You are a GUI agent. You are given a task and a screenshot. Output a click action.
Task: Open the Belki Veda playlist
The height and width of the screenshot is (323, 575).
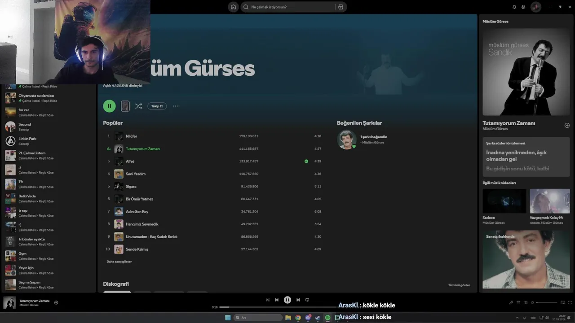[x=49, y=198]
